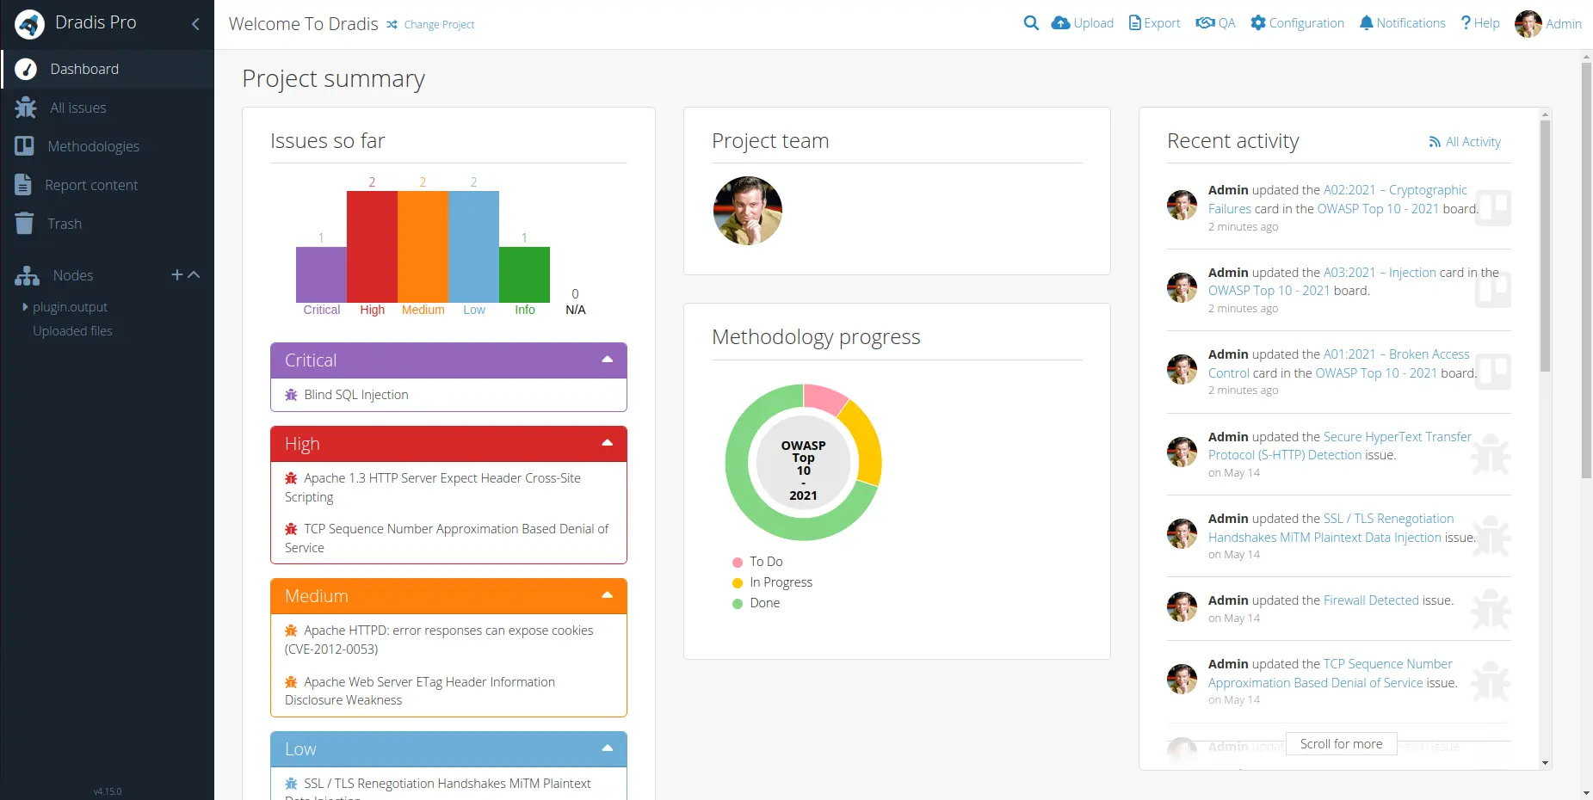1593x800 pixels.
Task: Click the OWASP Top 10 donut chart
Action: [803, 463]
